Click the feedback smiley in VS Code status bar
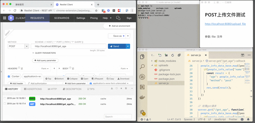This screenshot has width=255, height=123. tap(242, 119)
